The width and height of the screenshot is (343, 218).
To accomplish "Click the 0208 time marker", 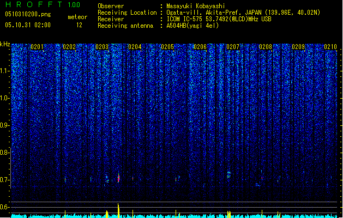I will 266,47.
